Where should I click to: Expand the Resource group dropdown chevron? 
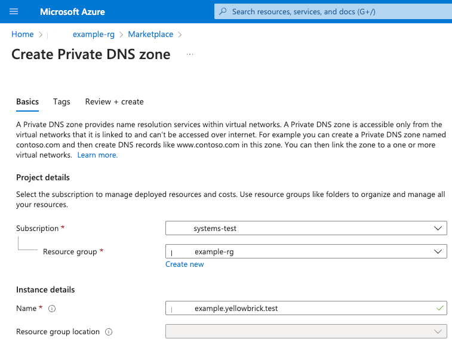tap(438, 251)
